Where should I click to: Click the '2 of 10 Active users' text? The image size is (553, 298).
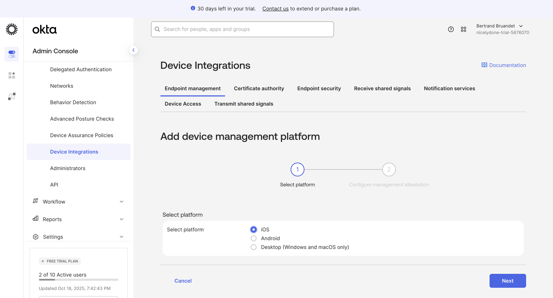pyautogui.click(x=63, y=275)
